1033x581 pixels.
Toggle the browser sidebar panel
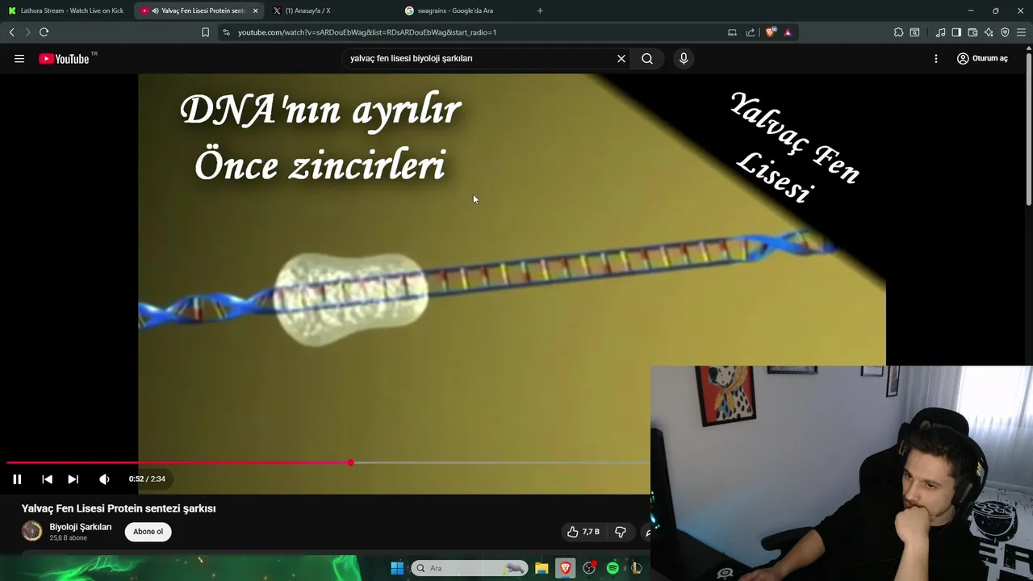point(956,32)
